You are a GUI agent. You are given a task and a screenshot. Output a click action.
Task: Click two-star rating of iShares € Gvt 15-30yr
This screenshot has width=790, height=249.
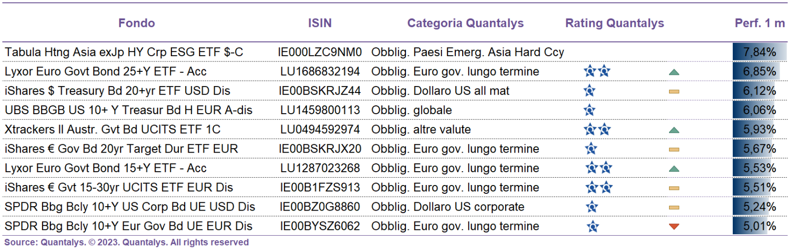coord(599,187)
